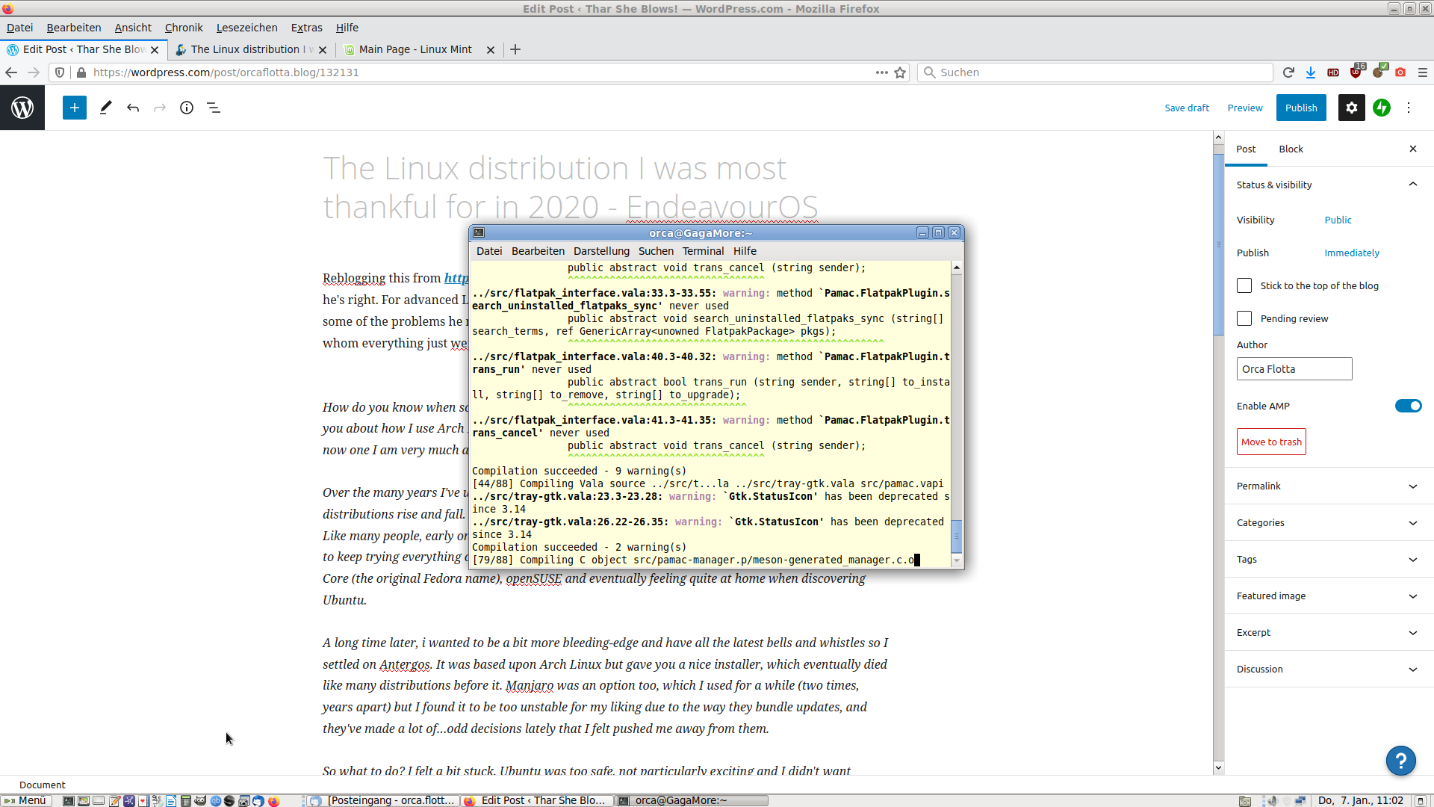Open the page actions three-dot menu in URL bar

(881, 72)
